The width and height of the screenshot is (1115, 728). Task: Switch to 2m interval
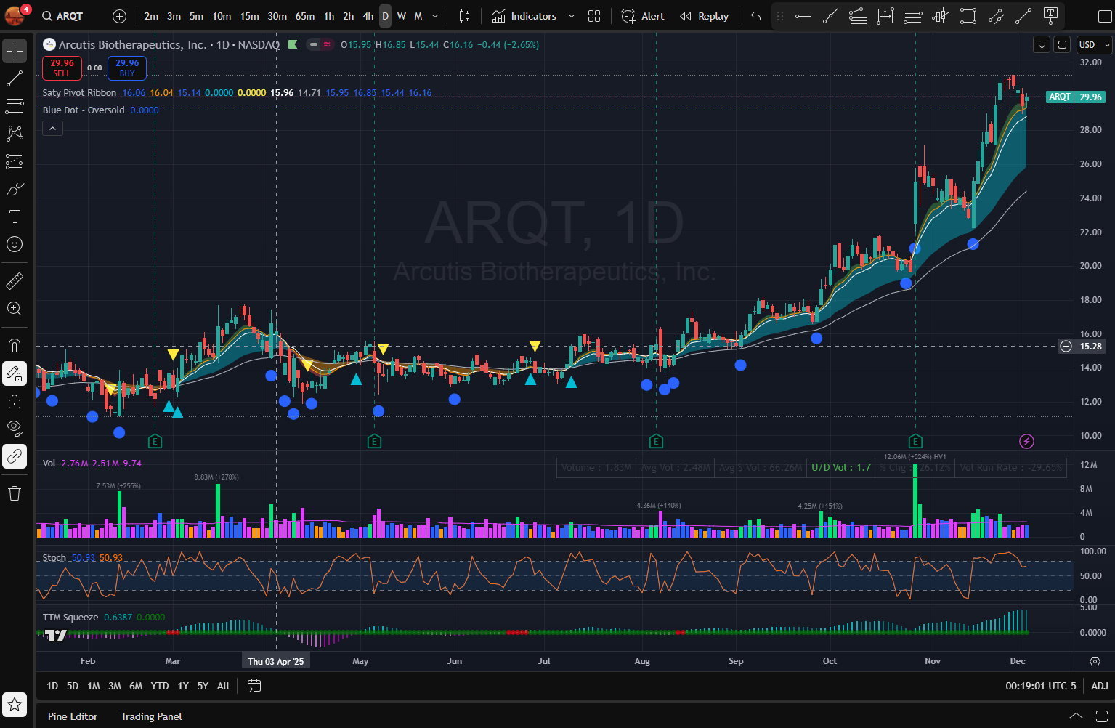tap(151, 16)
